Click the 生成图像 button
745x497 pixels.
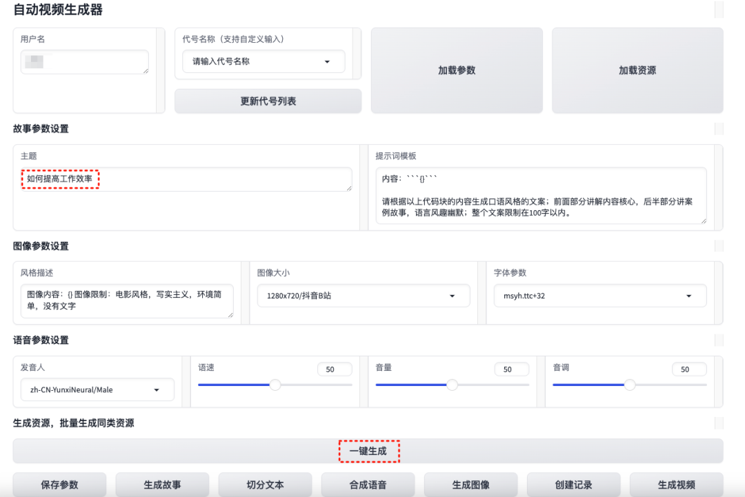tap(471, 485)
